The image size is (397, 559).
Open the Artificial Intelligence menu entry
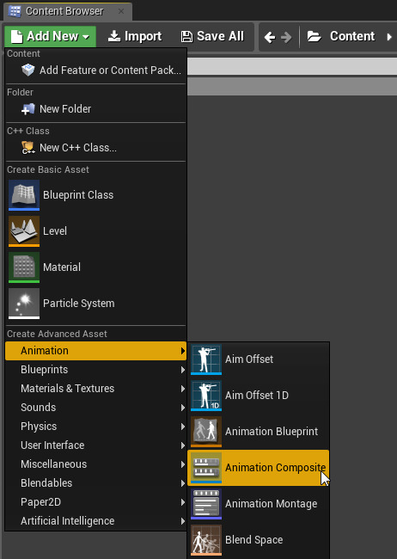[96, 521]
